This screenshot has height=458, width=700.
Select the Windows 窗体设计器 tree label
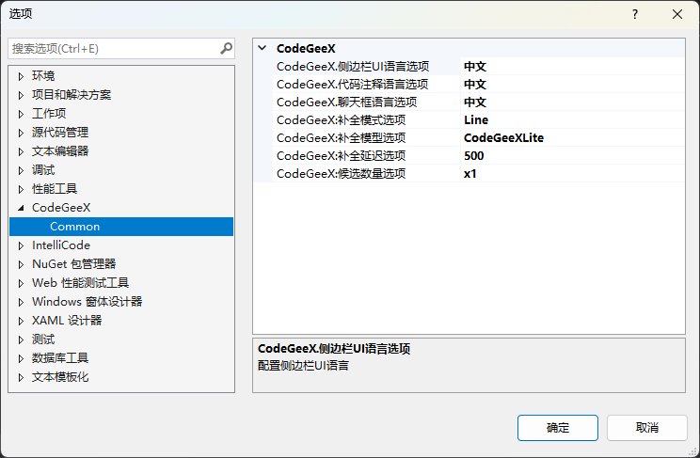tap(87, 302)
